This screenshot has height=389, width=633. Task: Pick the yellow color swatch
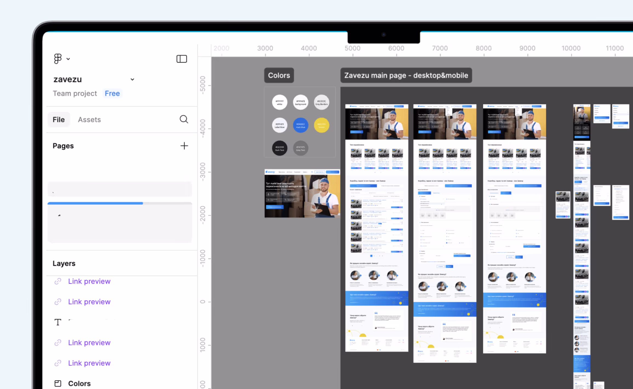click(x=321, y=125)
